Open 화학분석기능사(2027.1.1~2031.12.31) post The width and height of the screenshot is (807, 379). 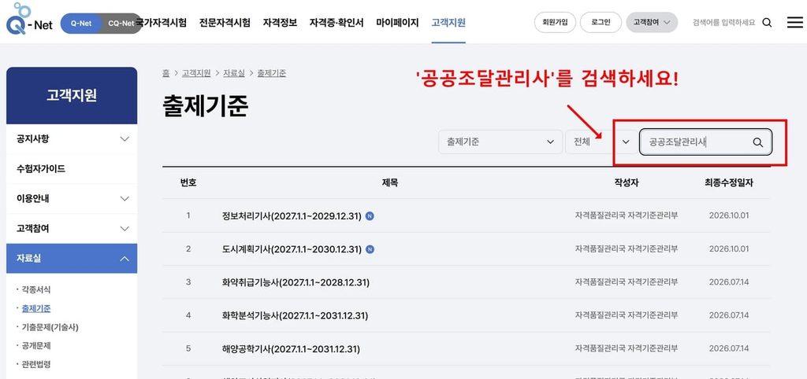point(296,315)
